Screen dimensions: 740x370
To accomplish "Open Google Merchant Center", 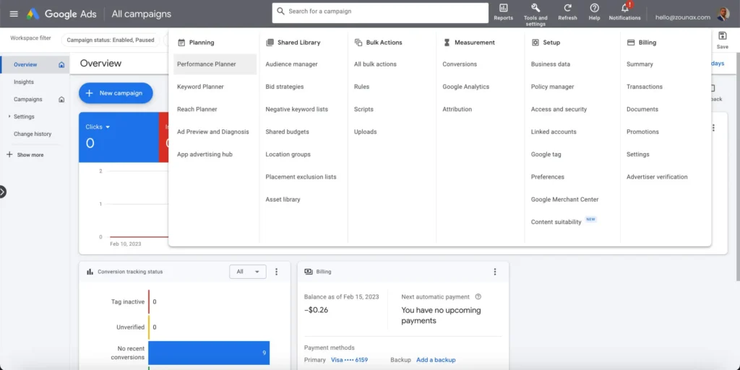I will 564,199.
